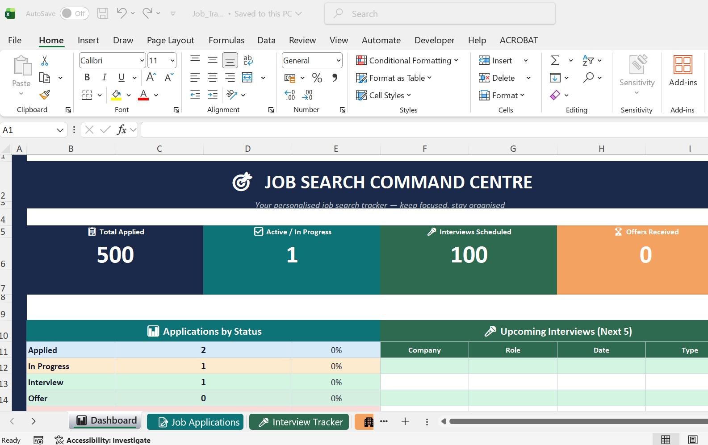
Task: Click the Decrease Font Size icon
Action: [169, 77]
